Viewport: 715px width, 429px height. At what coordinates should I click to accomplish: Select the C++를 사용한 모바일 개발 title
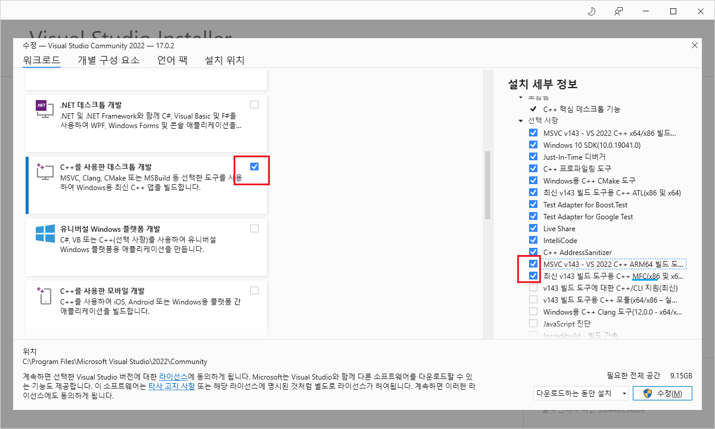(x=102, y=291)
